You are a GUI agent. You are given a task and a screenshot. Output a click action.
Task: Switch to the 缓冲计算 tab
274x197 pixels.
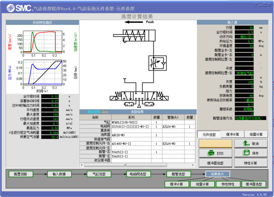point(232,134)
